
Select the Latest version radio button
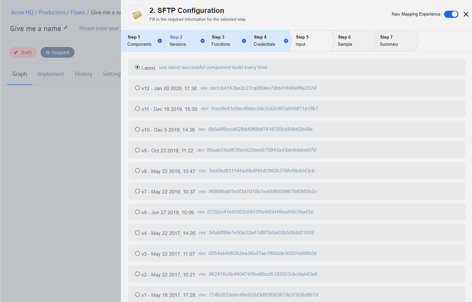tap(137, 67)
